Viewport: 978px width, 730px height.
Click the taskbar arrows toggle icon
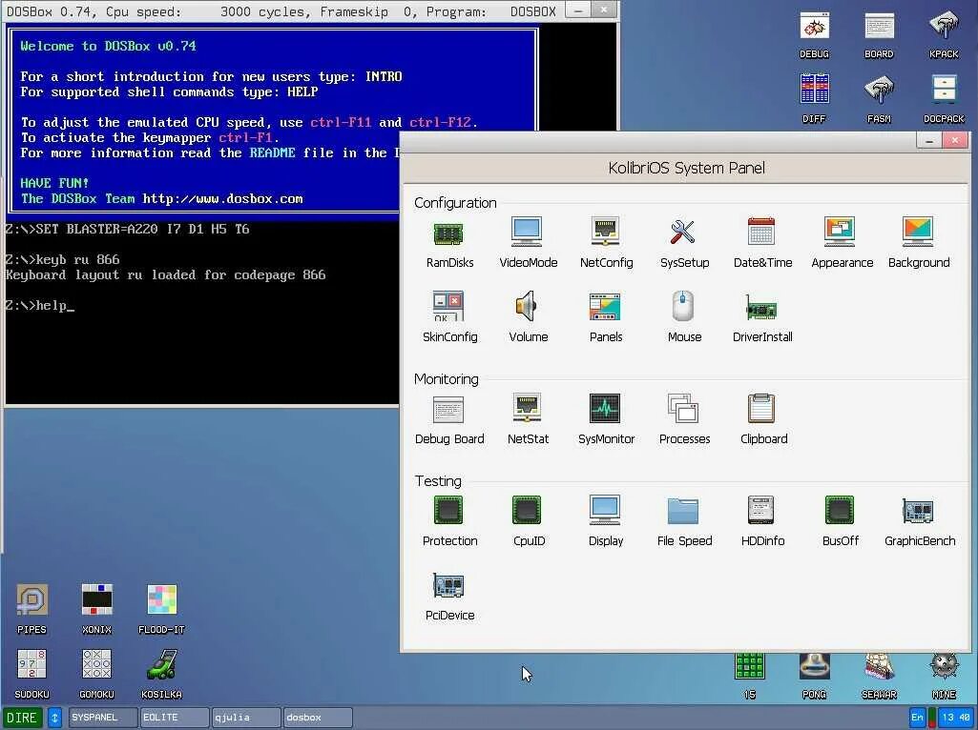[54, 718]
